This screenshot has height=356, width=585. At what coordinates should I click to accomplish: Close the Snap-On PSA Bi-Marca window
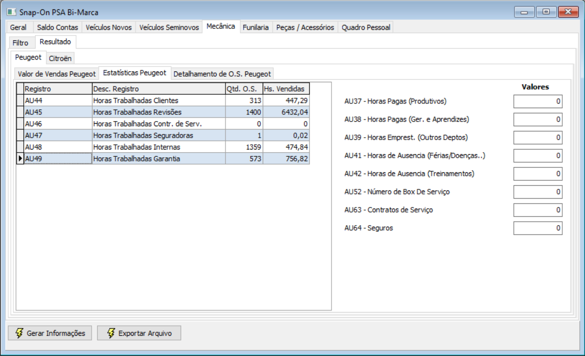pos(568,12)
